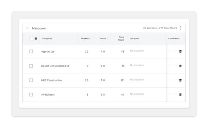
Task: Click the help question mark icon in header
Action: point(36,38)
